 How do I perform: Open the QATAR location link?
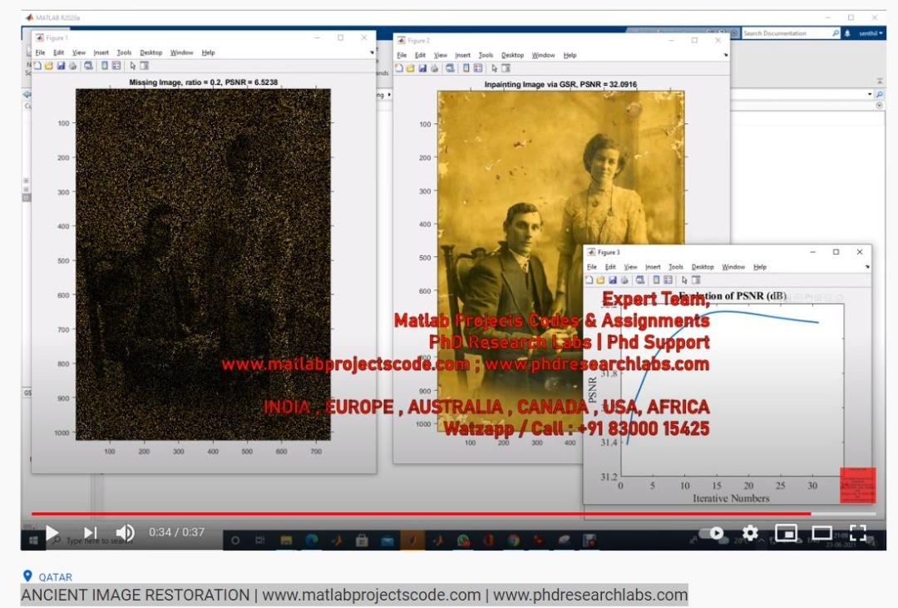(55, 577)
